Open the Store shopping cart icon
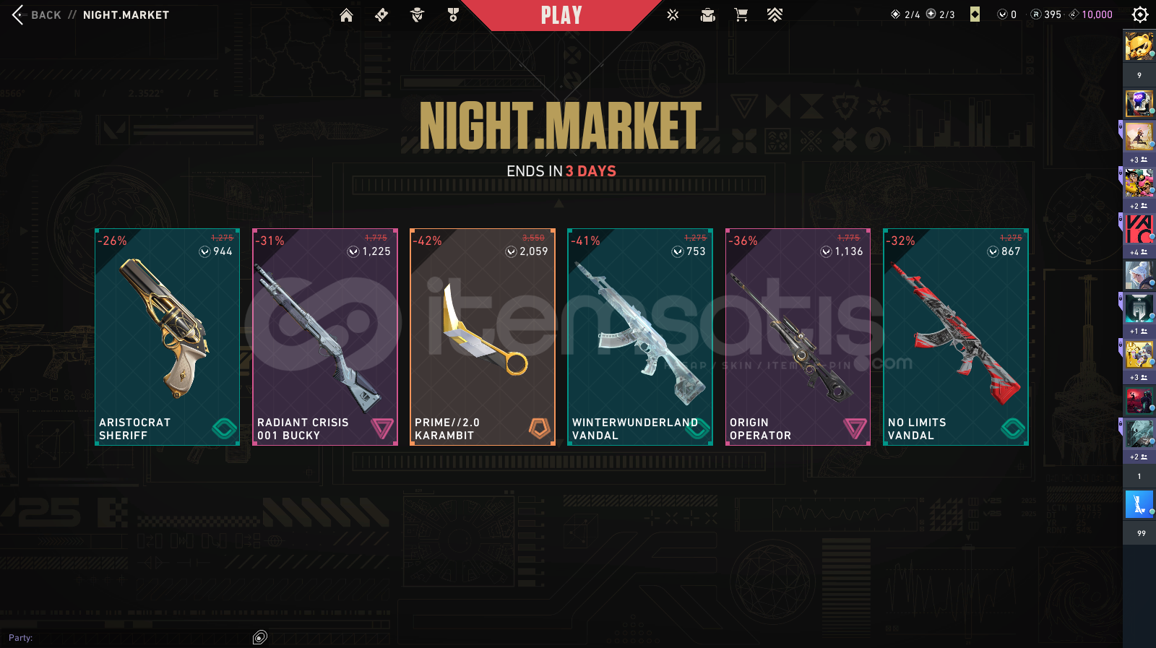Screen dimensions: 1156x648 (x=741, y=15)
